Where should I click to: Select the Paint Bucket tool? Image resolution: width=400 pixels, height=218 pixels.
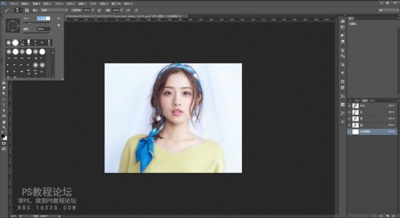click(x=4, y=83)
